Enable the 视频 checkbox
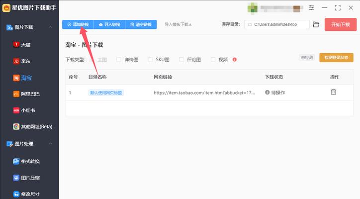 point(213,60)
